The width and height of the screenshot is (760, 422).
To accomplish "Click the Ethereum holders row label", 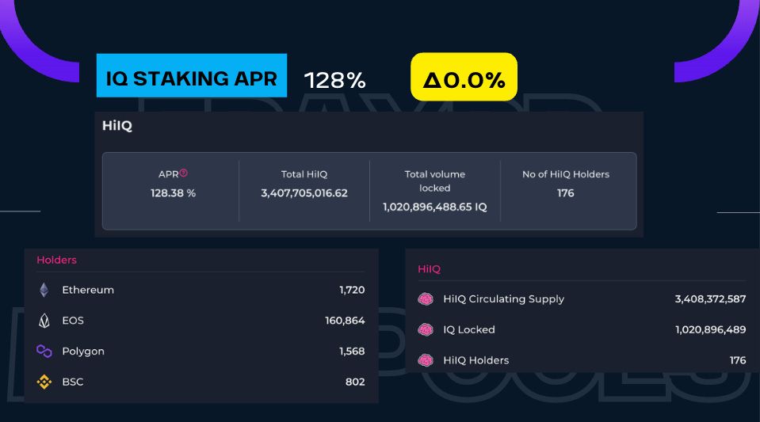I will (x=88, y=291).
